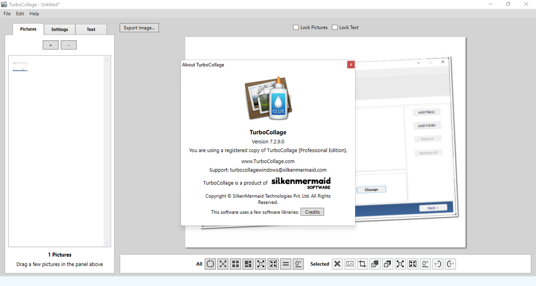Screen dimensions: 536x286
Task: Click the Selected group 0° rotation icon
Action: 425,264
